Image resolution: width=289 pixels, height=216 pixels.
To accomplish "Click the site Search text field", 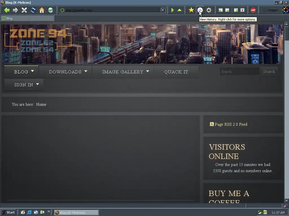I will tap(240, 72).
